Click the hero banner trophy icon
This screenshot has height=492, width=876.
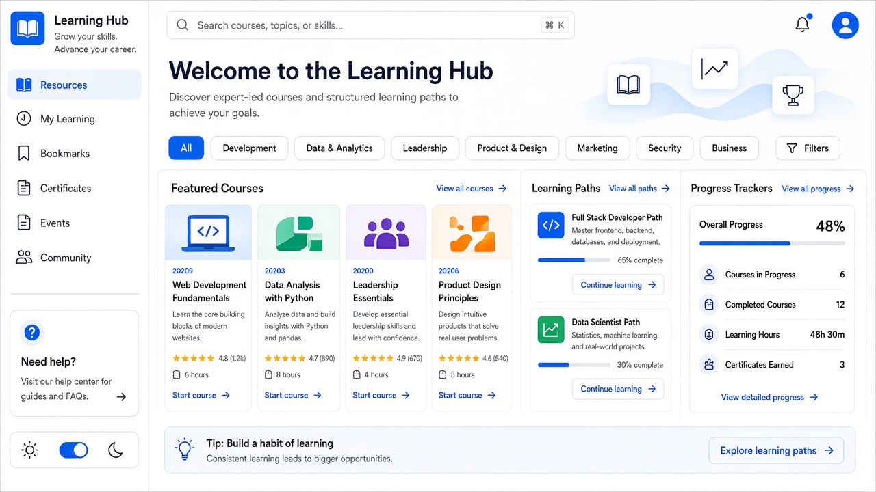pos(793,95)
